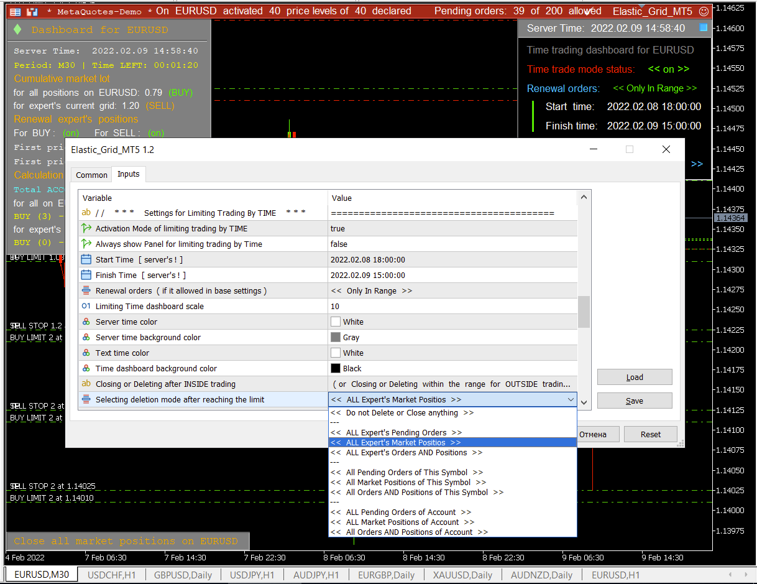
Task: Select 'Do not Delete or Close anything' option
Action: click(452, 413)
